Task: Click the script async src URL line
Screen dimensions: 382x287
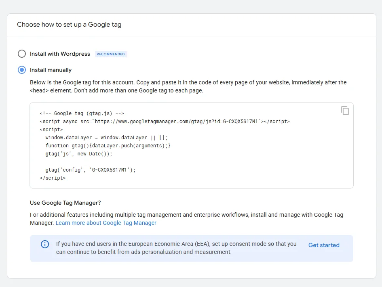Action: click(x=165, y=121)
